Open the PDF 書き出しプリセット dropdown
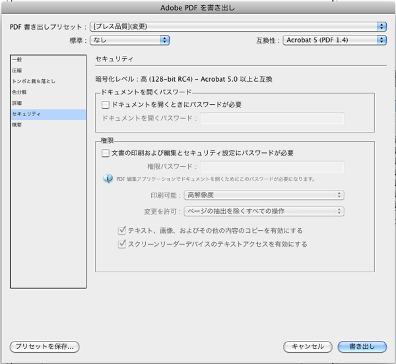Image resolution: width=396 pixels, height=364 pixels. pyautogui.click(x=238, y=26)
